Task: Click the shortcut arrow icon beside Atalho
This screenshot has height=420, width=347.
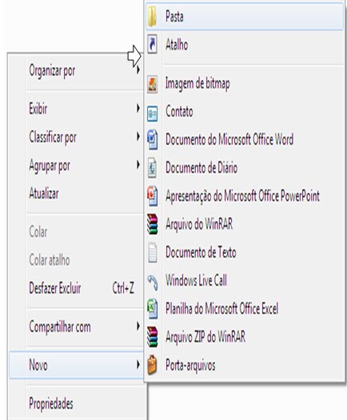Action: pos(152,44)
